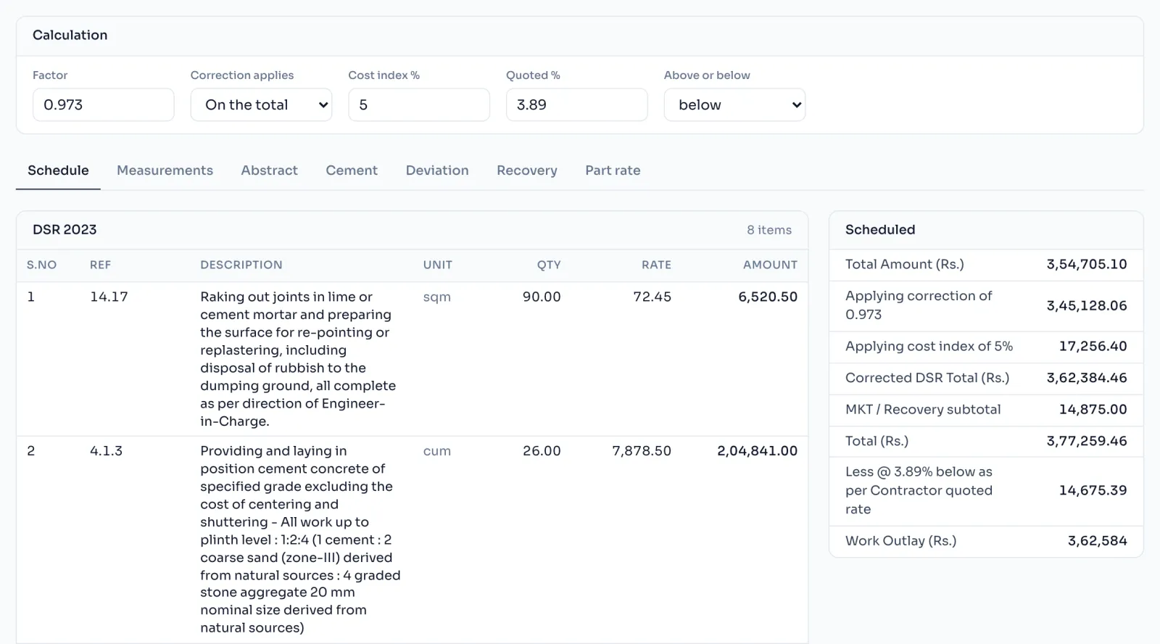Click Corrected DSR Total value 3,62,384.46
The width and height of the screenshot is (1160, 644).
click(x=1086, y=378)
